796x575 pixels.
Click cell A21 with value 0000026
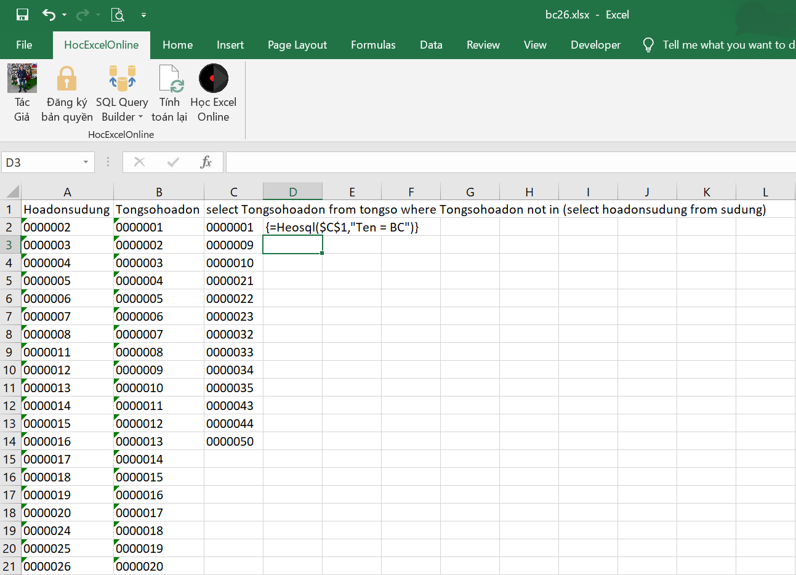click(x=67, y=566)
